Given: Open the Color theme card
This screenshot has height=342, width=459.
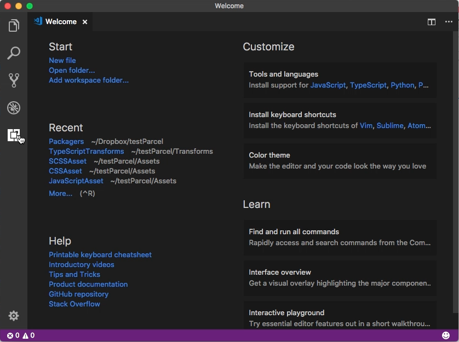Looking at the screenshot, I should click(340, 161).
